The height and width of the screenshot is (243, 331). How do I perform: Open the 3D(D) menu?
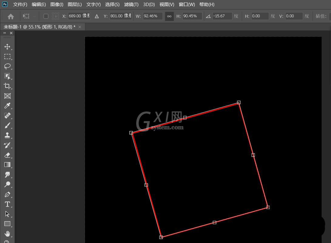(149, 5)
